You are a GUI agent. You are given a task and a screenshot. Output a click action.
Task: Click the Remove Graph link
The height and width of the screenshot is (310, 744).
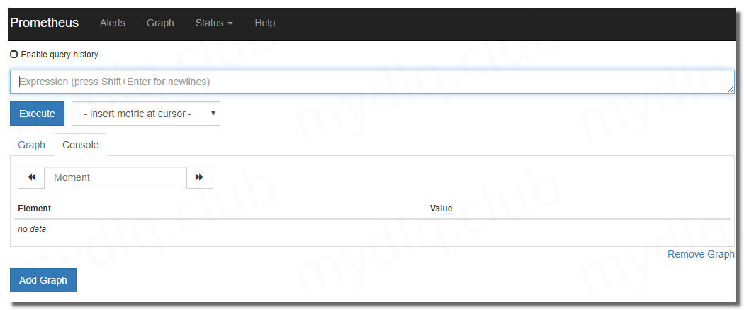(701, 255)
